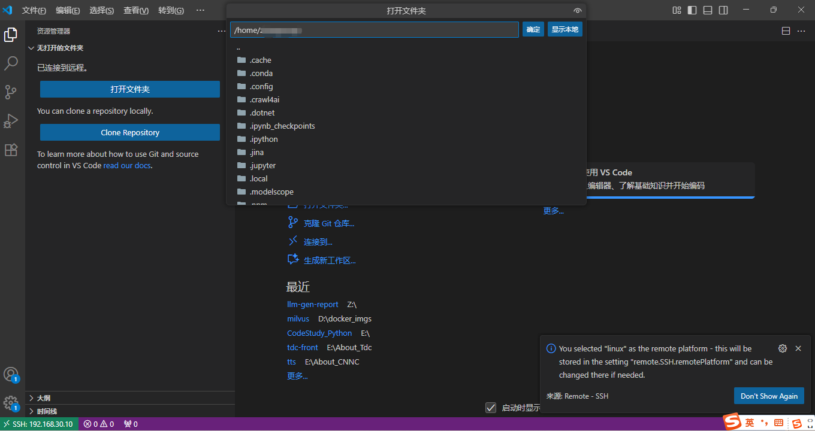Confirm folder with 确定 button
815x431 pixels.
click(533, 29)
